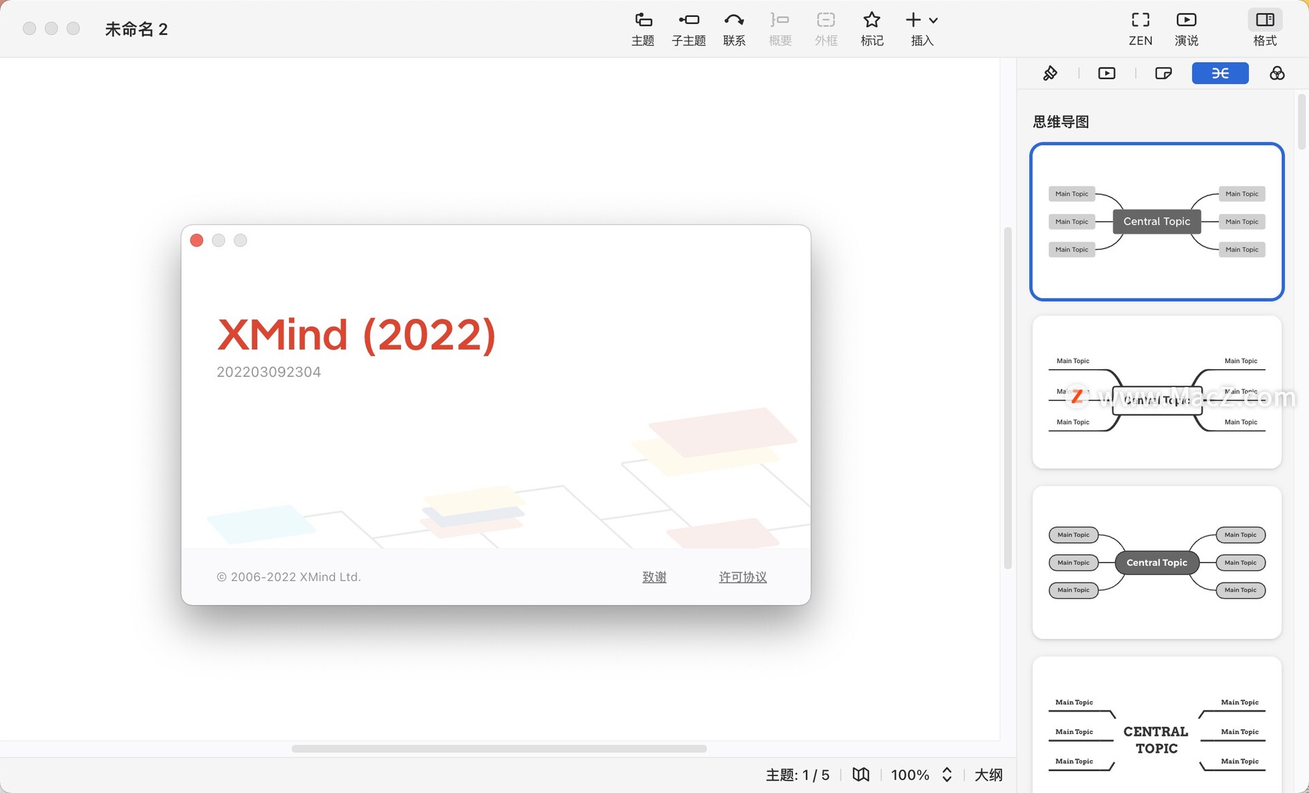Open the 标记 (Marker) tool panel
The image size is (1309, 793).
[x=871, y=28]
